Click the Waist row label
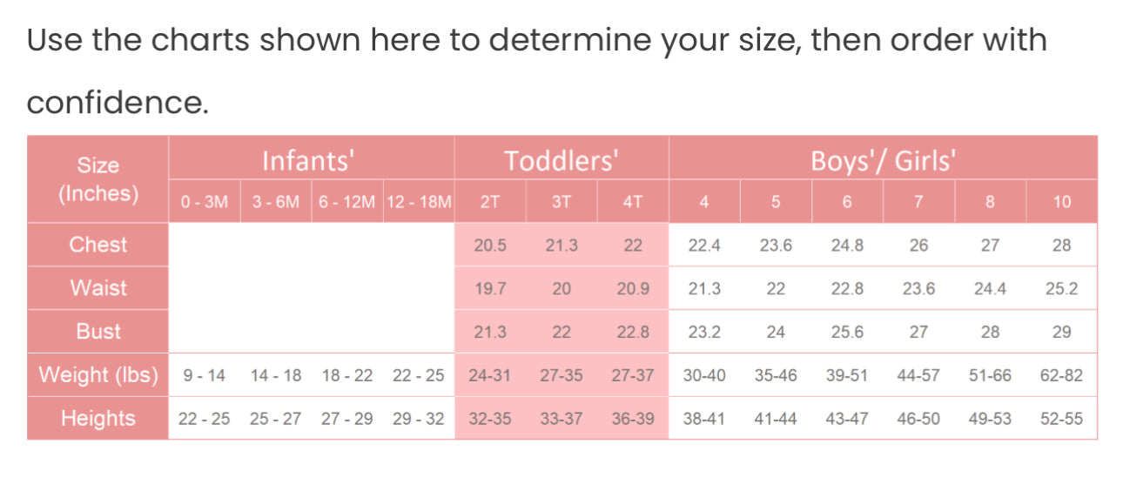 pos(98,288)
